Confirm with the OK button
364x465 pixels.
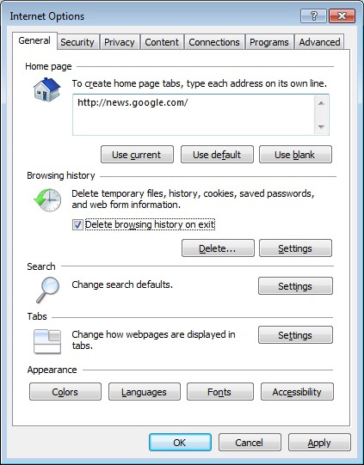(x=180, y=443)
